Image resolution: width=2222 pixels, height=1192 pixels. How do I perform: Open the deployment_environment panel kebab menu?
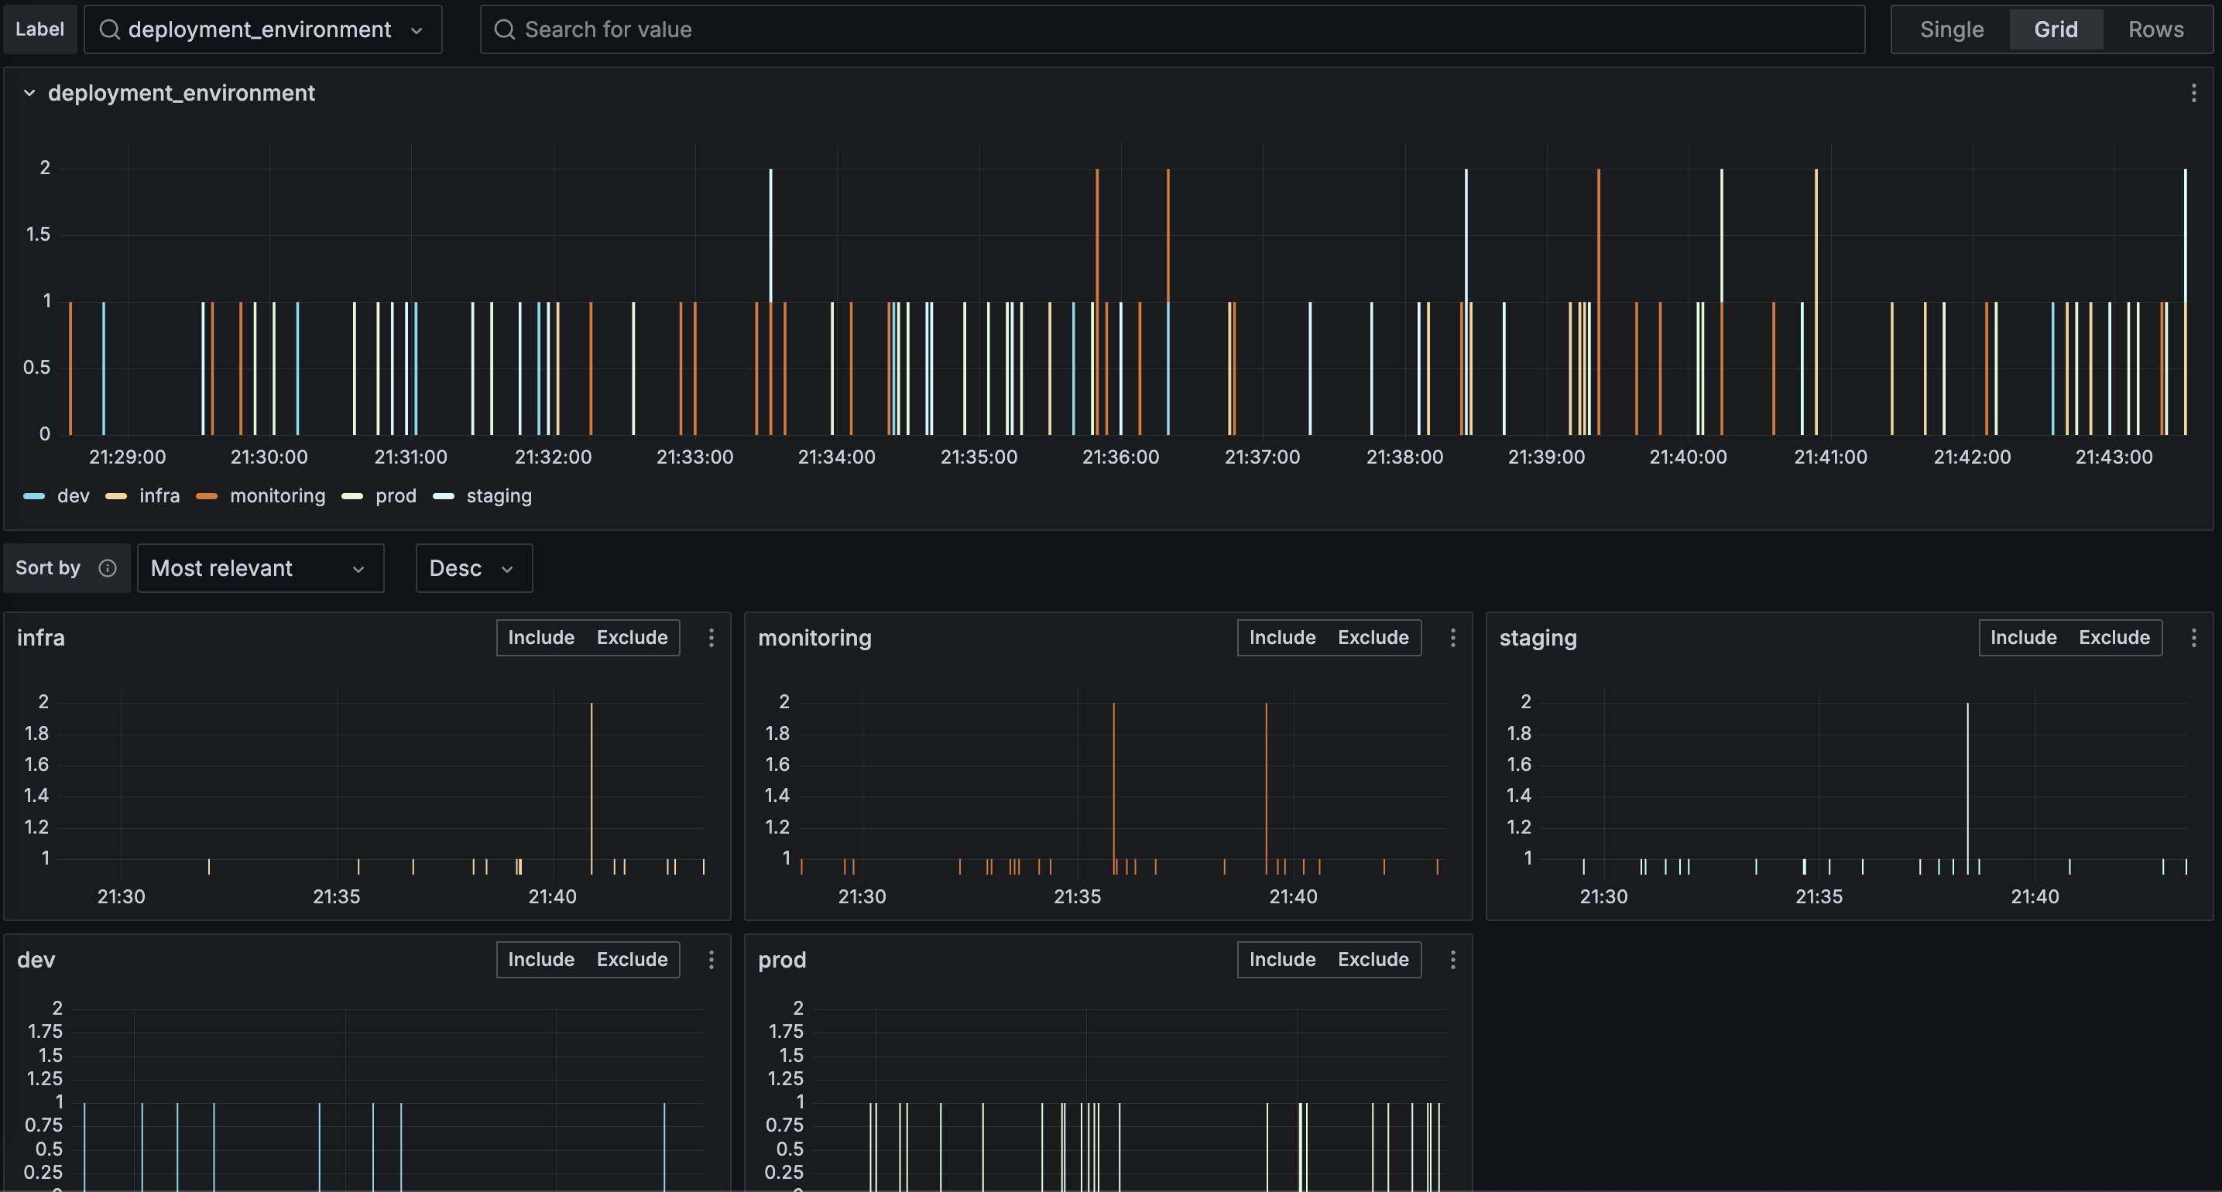click(x=2193, y=93)
